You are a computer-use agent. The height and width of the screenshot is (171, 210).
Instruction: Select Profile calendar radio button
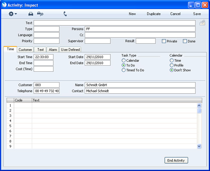pos(171,65)
